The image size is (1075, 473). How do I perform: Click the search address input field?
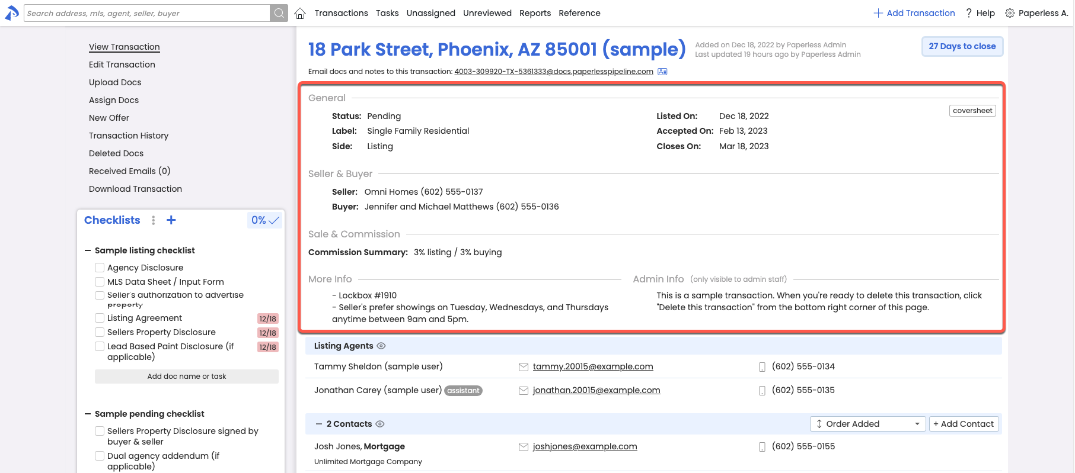147,13
